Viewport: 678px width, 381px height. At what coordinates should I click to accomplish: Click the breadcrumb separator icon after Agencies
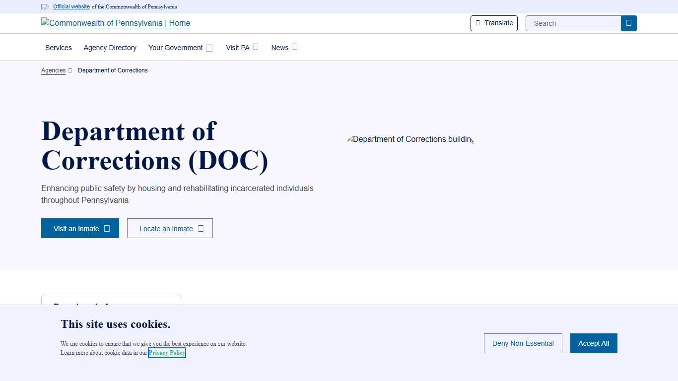(70, 70)
